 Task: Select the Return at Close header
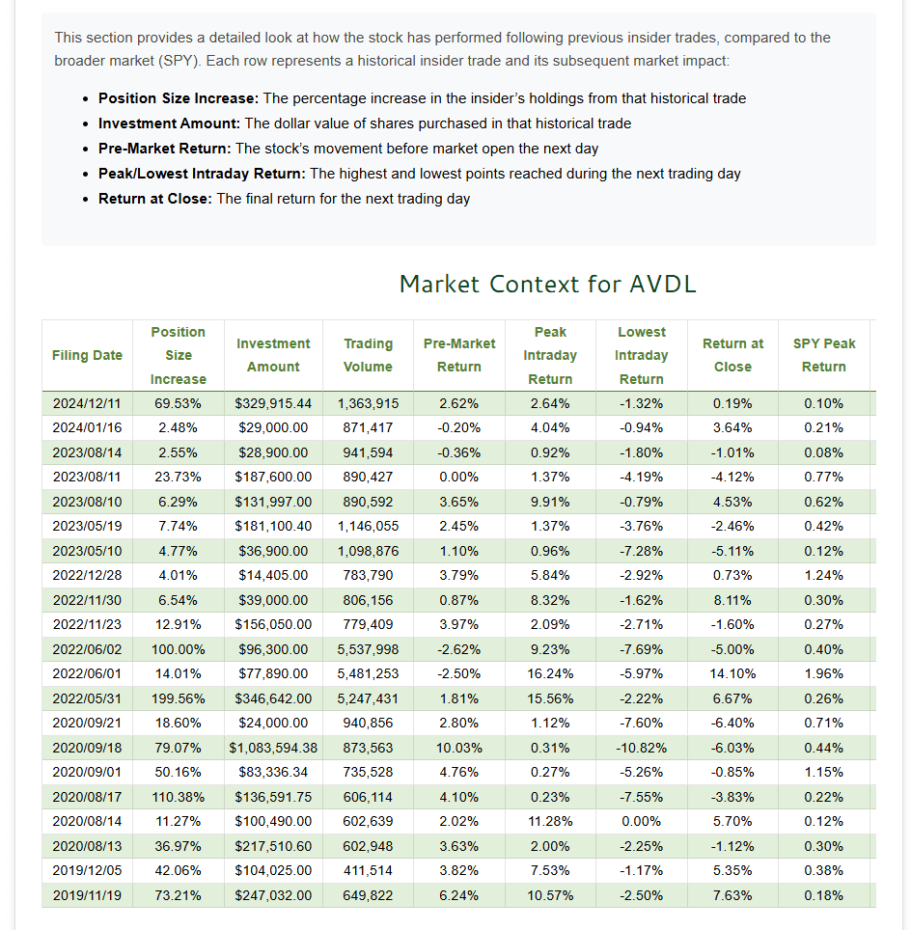click(x=732, y=355)
